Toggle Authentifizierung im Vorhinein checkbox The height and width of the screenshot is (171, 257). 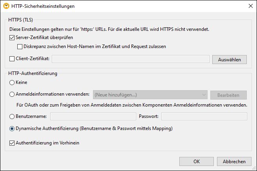[11, 143]
